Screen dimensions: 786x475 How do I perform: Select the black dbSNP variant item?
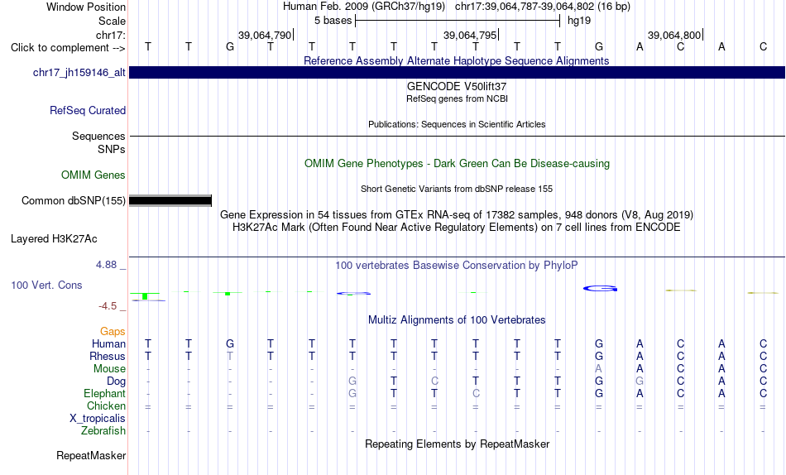(x=170, y=201)
